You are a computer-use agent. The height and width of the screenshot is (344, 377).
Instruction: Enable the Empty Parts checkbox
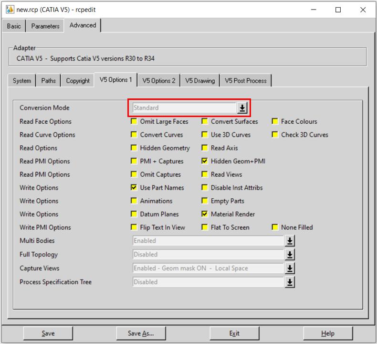coord(205,201)
